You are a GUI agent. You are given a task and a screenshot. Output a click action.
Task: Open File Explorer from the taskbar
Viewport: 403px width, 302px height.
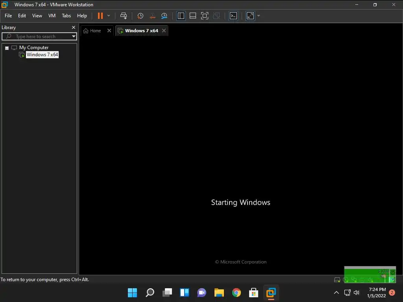[x=219, y=293]
